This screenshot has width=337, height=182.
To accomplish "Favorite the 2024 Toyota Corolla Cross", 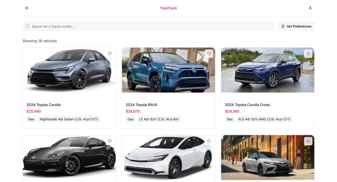I will click(x=308, y=54).
